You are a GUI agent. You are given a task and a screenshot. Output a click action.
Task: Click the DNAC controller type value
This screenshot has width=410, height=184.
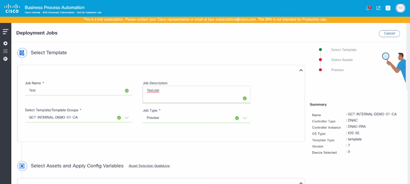point(352,121)
